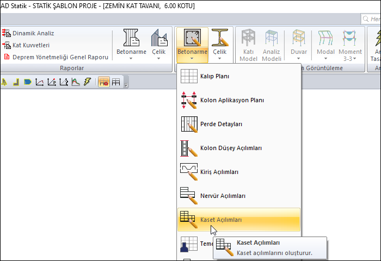
Task: Click the Raporlar group label
Action: [72, 68]
